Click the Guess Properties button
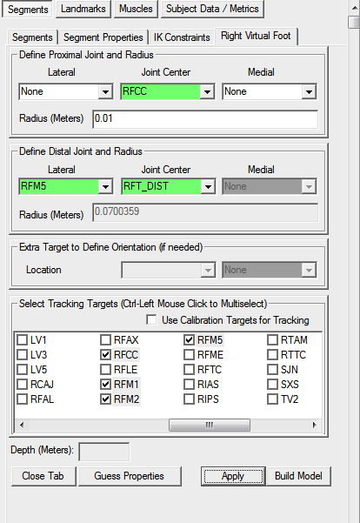Image resolution: width=360 pixels, height=523 pixels. tap(130, 476)
